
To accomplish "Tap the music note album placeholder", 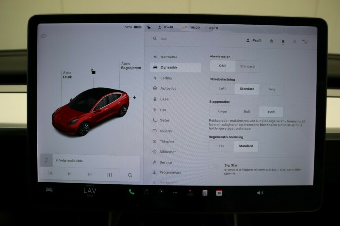I will click(x=46, y=160).
